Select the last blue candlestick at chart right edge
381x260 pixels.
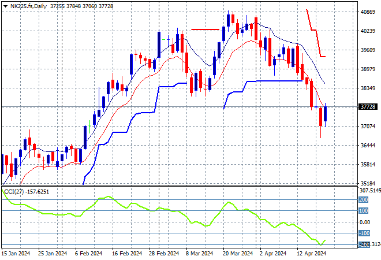325,114
